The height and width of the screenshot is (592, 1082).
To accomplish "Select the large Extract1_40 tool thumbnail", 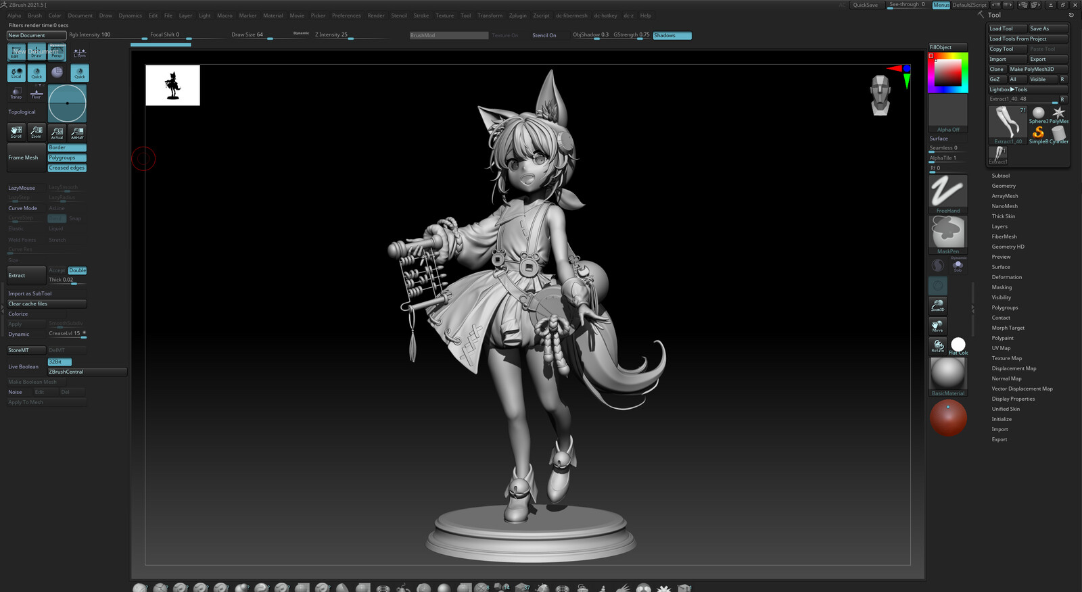I will point(1008,124).
